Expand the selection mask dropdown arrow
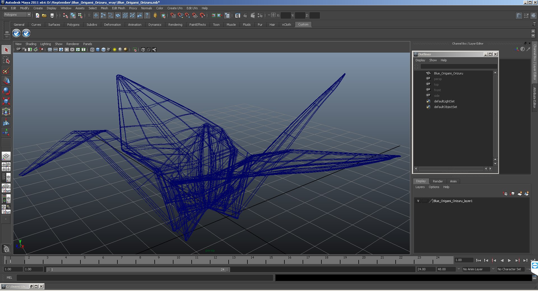Viewport: 538px width, 291px height. tap(89, 16)
